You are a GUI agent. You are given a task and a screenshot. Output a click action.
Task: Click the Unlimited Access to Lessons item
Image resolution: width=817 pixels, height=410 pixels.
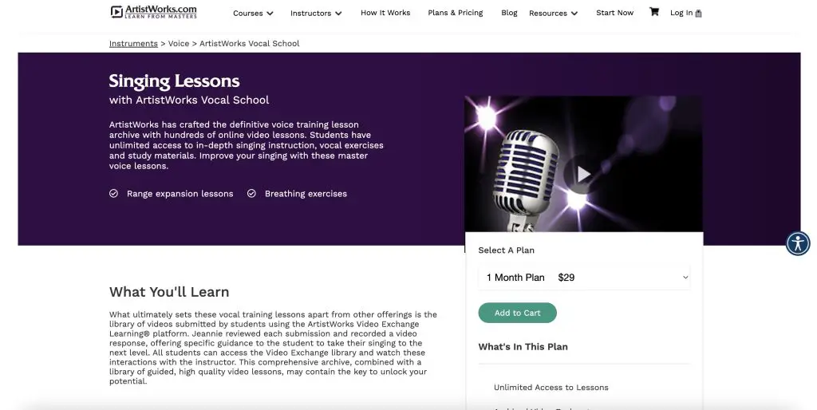pyautogui.click(x=551, y=387)
